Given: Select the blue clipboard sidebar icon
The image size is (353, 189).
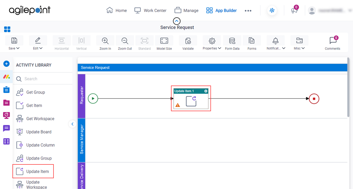Looking at the screenshot, I should 6,90.
